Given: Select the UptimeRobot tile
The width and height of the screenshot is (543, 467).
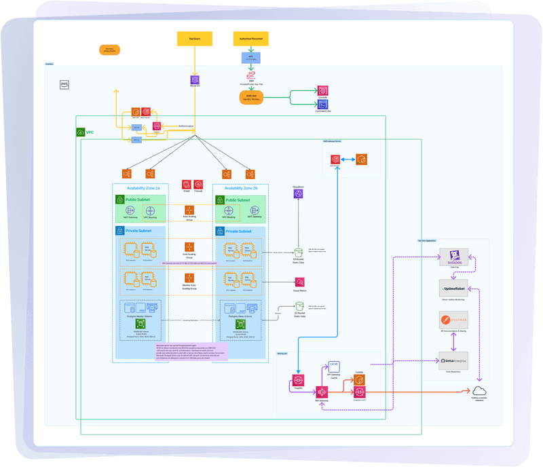Looking at the screenshot, I should [x=453, y=288].
